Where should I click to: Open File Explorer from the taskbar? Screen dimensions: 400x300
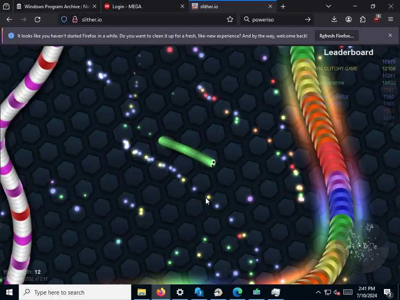coord(141,292)
